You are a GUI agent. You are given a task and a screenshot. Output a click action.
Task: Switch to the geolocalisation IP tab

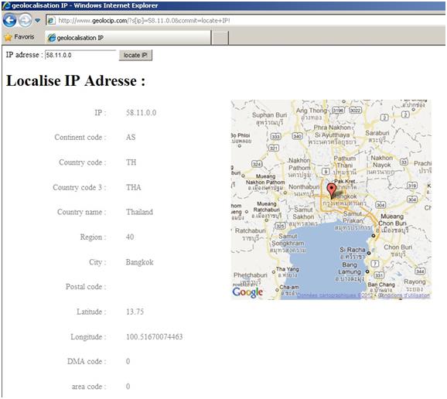(x=128, y=38)
